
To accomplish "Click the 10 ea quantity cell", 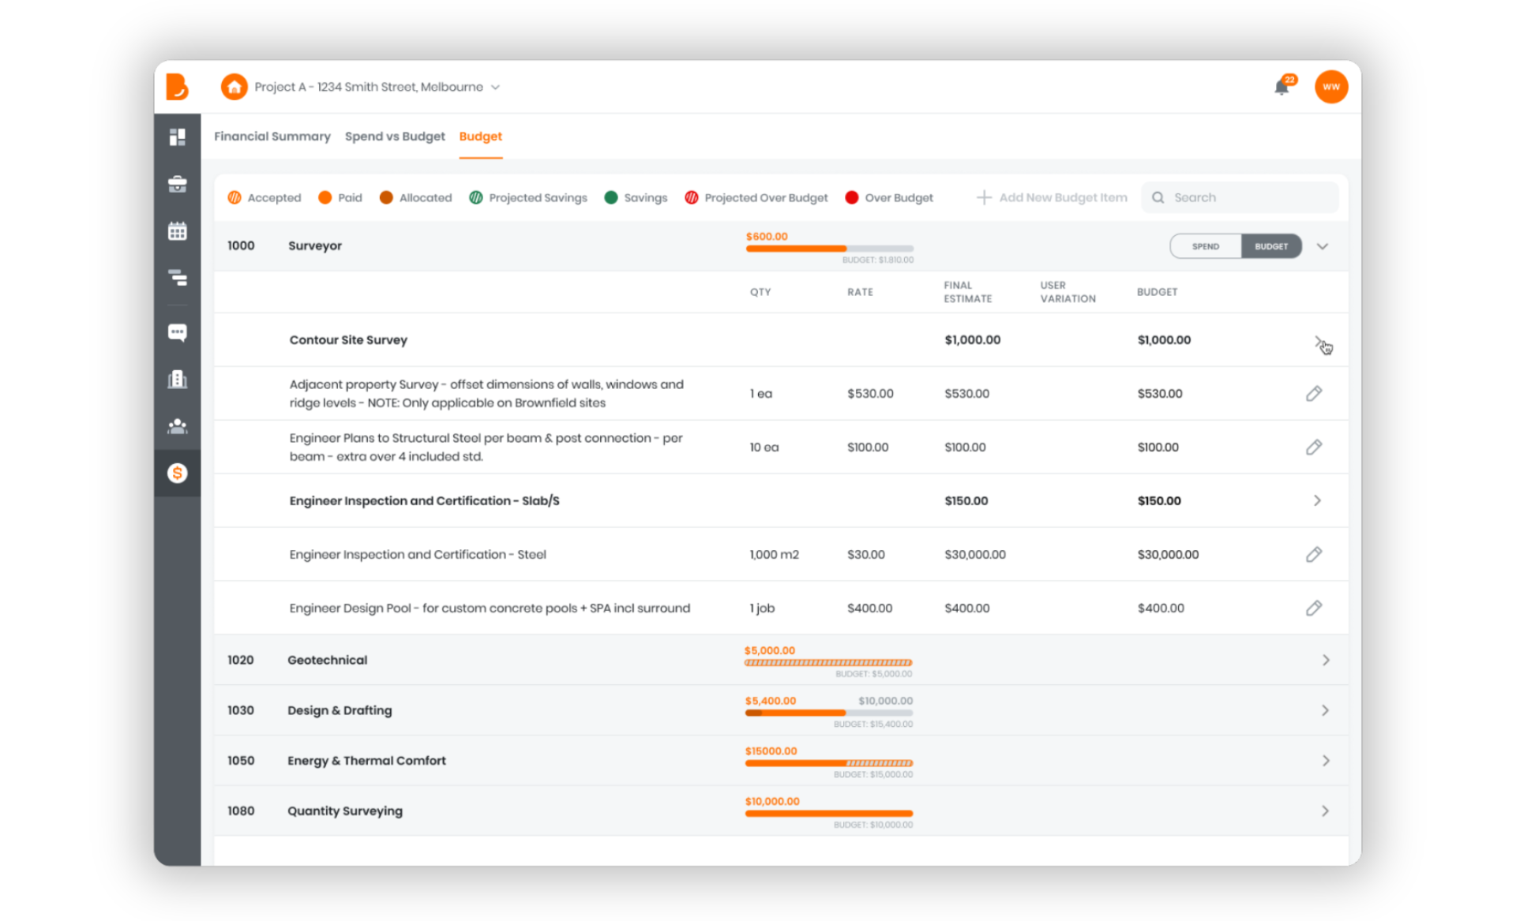I will [764, 447].
